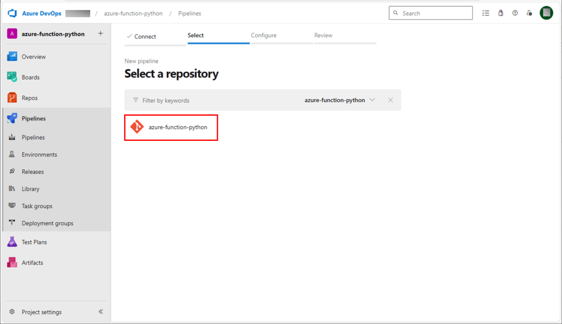Click the Pipelines breadcrumb link
The image size is (562, 324).
click(190, 13)
